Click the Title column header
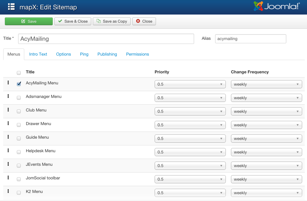Screen dimensions: 307x201 point(30,72)
